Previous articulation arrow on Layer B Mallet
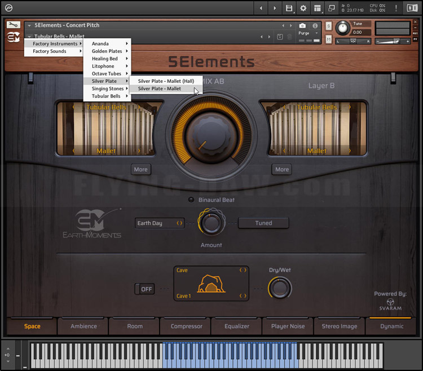The image size is (423, 371). 284,151
